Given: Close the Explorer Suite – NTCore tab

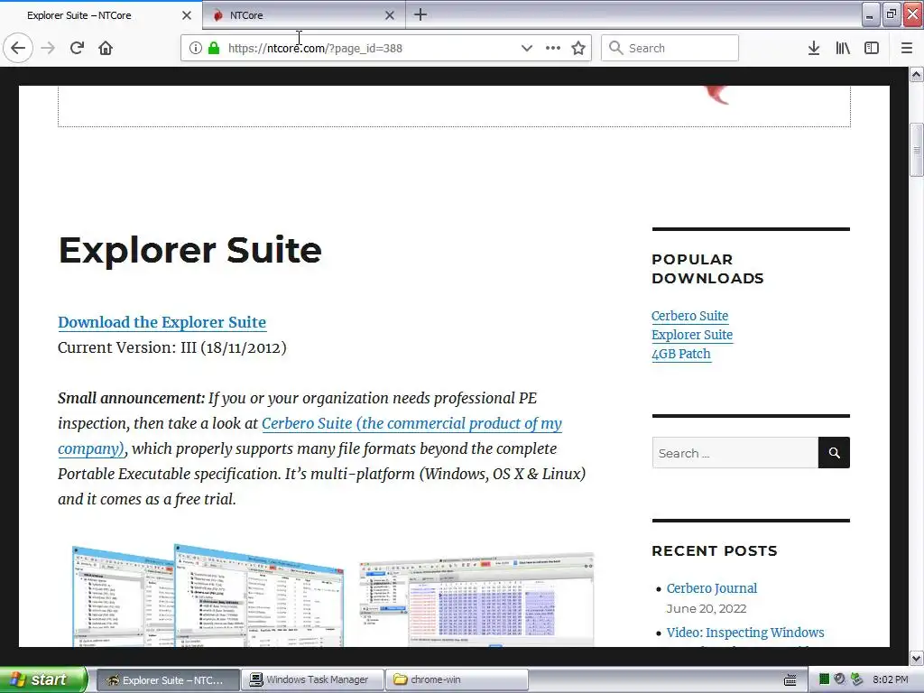Looking at the screenshot, I should click(x=187, y=15).
